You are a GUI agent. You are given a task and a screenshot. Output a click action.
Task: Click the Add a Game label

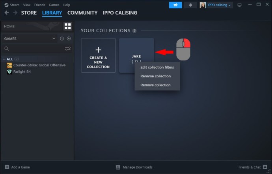point(20,167)
